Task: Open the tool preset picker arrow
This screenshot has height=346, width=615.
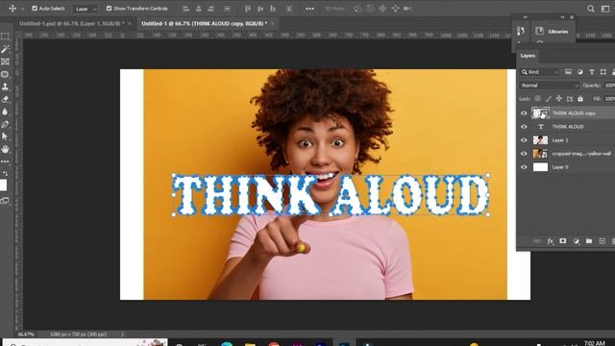Action: click(x=22, y=9)
